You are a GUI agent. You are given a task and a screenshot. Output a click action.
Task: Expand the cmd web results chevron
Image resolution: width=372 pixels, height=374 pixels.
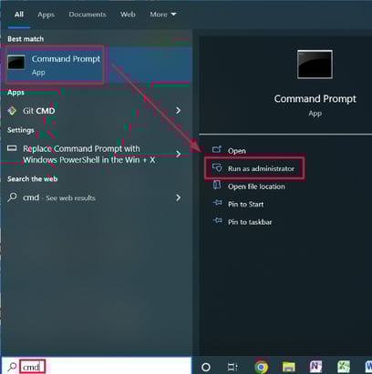179,197
